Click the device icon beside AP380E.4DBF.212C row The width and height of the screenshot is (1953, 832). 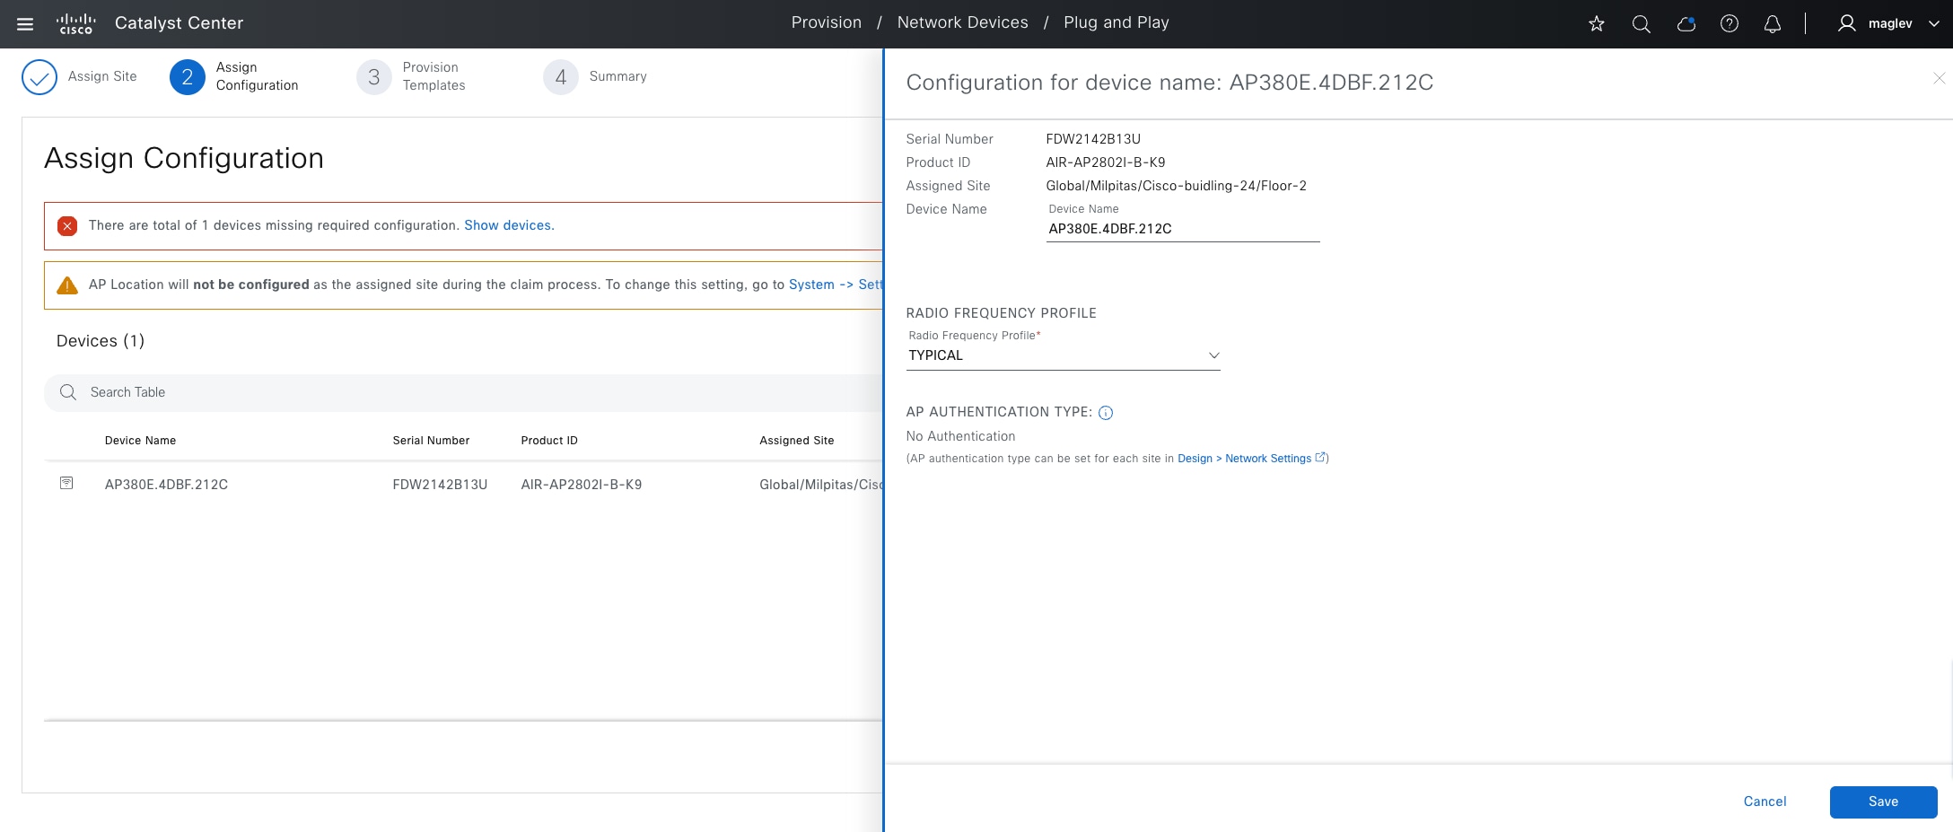click(x=66, y=484)
